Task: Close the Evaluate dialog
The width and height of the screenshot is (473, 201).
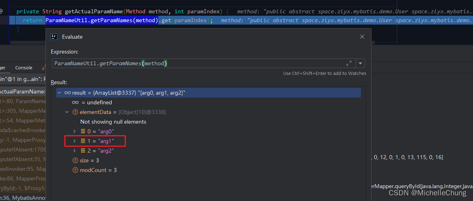Action: [362, 37]
